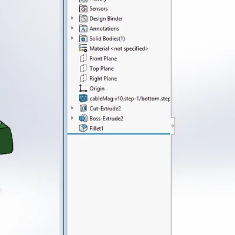Select the Origin label

[x=97, y=89]
